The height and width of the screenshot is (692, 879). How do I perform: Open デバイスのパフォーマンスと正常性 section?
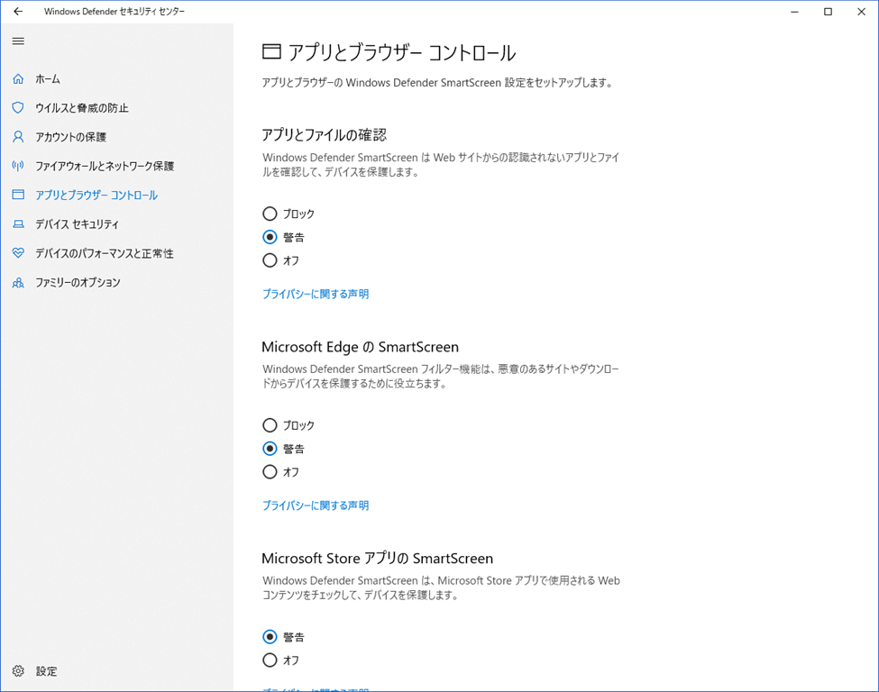point(105,253)
